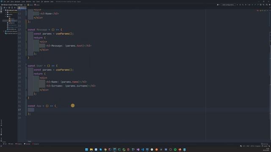Open the Refactor menu
Viewport: 271px width, 152px height.
(x=28, y=2)
